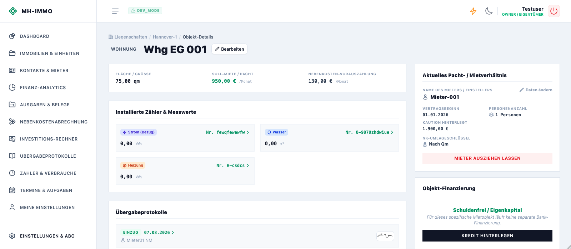Viewport: 571px width, 249px height.
Task: Click the Kaution value 1.900,00 €
Action: pyautogui.click(x=435, y=129)
